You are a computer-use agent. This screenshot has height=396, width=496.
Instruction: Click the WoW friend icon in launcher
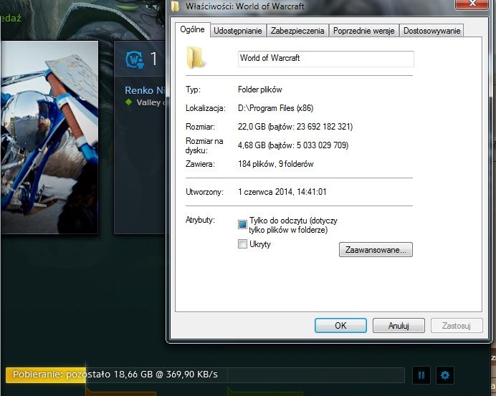(x=135, y=59)
